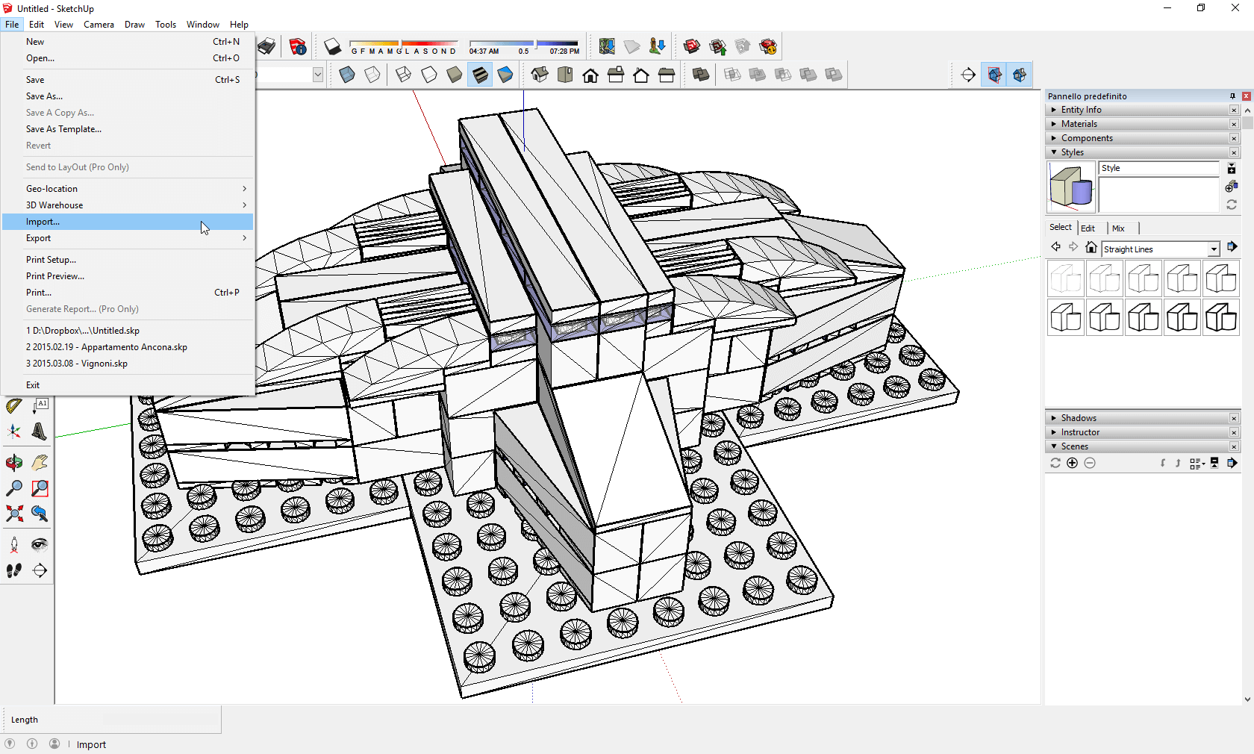The image size is (1254, 754).
Task: Switch to Front view house icon
Action: (590, 75)
